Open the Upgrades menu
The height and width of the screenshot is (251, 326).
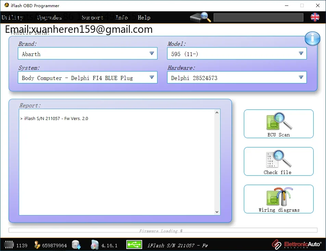click(49, 17)
